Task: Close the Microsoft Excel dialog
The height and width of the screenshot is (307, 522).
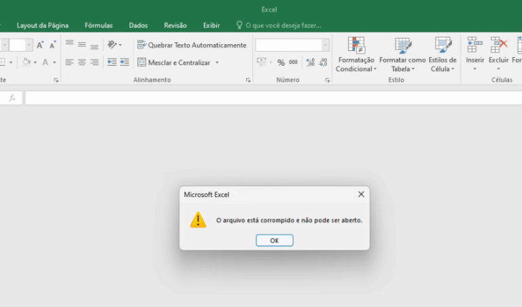Action: pos(361,194)
